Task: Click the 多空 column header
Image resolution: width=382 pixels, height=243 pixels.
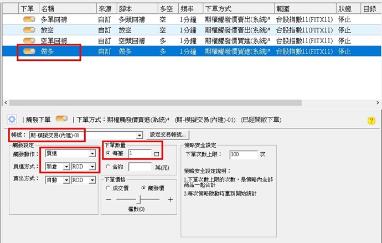Action: pyautogui.click(x=168, y=9)
